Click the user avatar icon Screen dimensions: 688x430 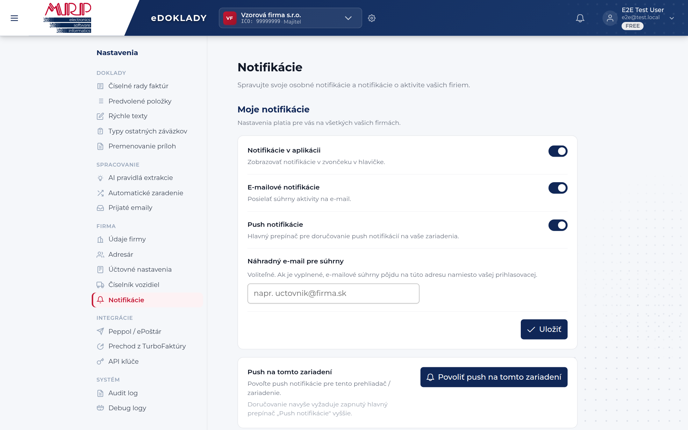[x=610, y=18]
